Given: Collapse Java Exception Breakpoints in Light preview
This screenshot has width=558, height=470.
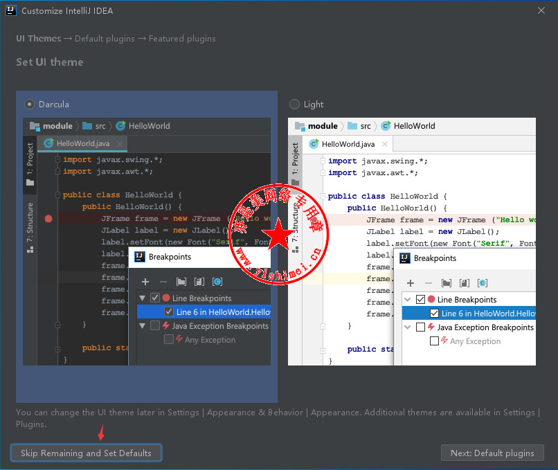Looking at the screenshot, I should coord(408,327).
